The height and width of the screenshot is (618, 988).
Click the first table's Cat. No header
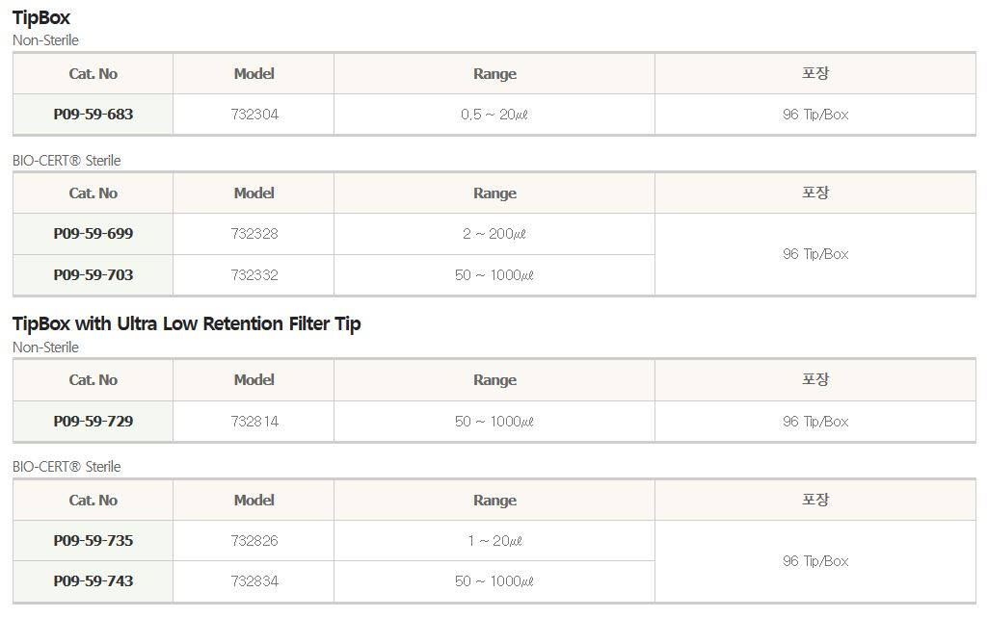coord(93,74)
